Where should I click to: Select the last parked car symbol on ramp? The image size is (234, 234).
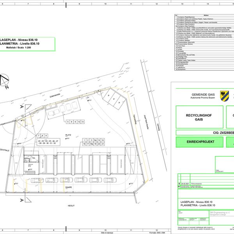[x=110, y=180]
